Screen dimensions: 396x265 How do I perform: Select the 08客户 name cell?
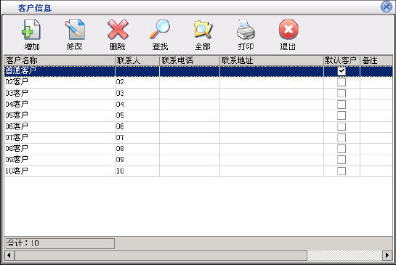click(60, 149)
